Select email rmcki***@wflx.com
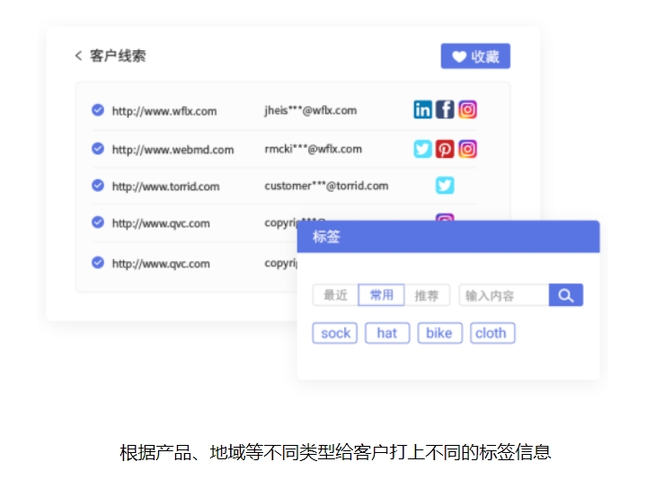646x488 pixels. (313, 149)
